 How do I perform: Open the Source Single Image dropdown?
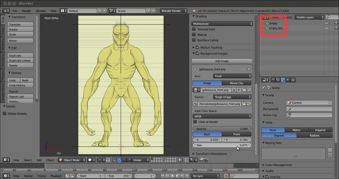coord(232,97)
